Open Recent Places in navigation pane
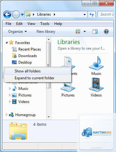116x152 pixels. 30,49
